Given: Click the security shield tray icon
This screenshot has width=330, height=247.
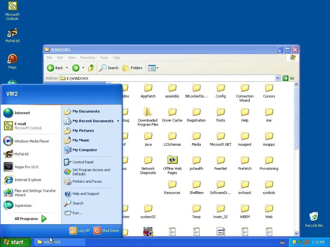Looking at the screenshot, I should pyautogui.click(x=294, y=242).
